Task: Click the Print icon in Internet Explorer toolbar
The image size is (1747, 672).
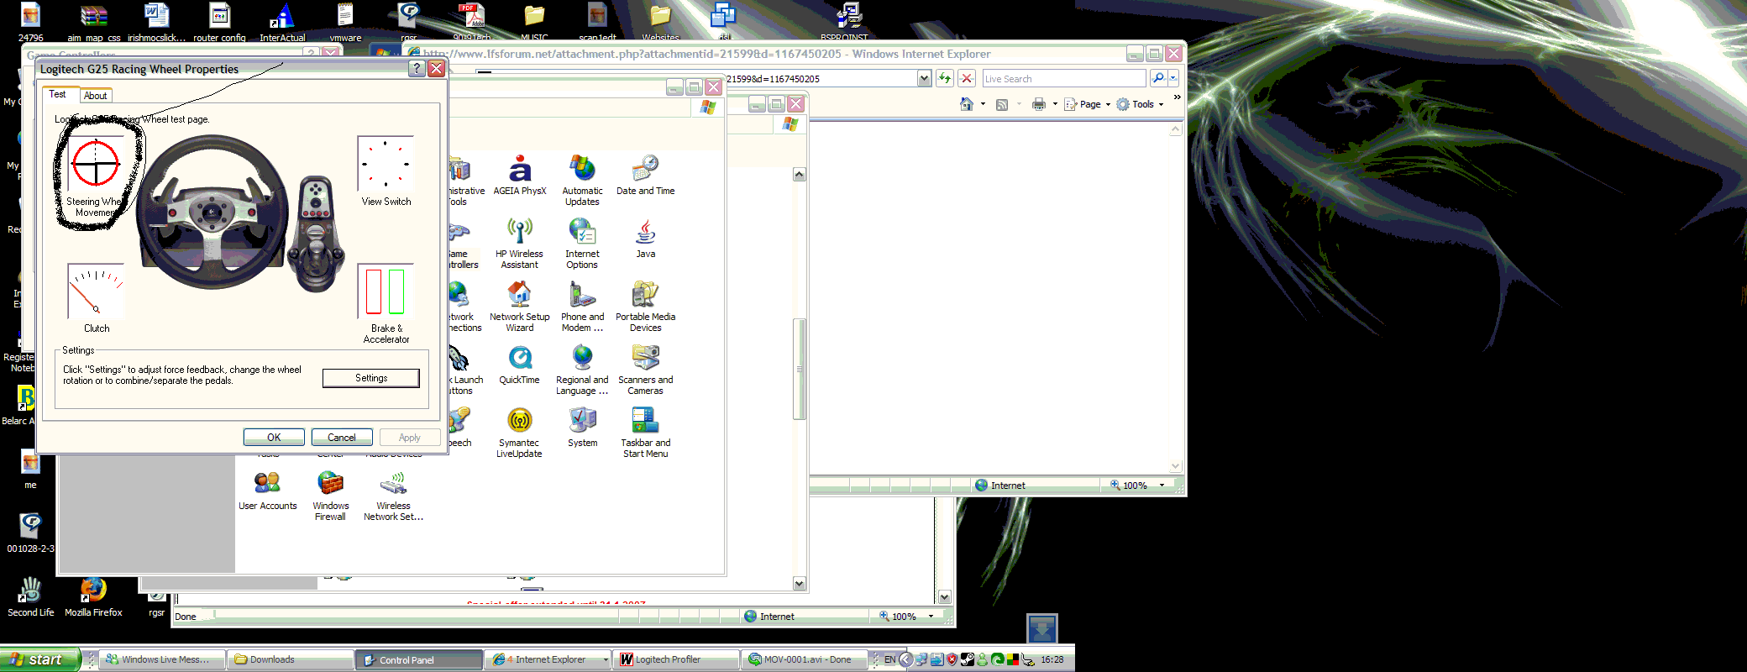Action: coord(1039,104)
